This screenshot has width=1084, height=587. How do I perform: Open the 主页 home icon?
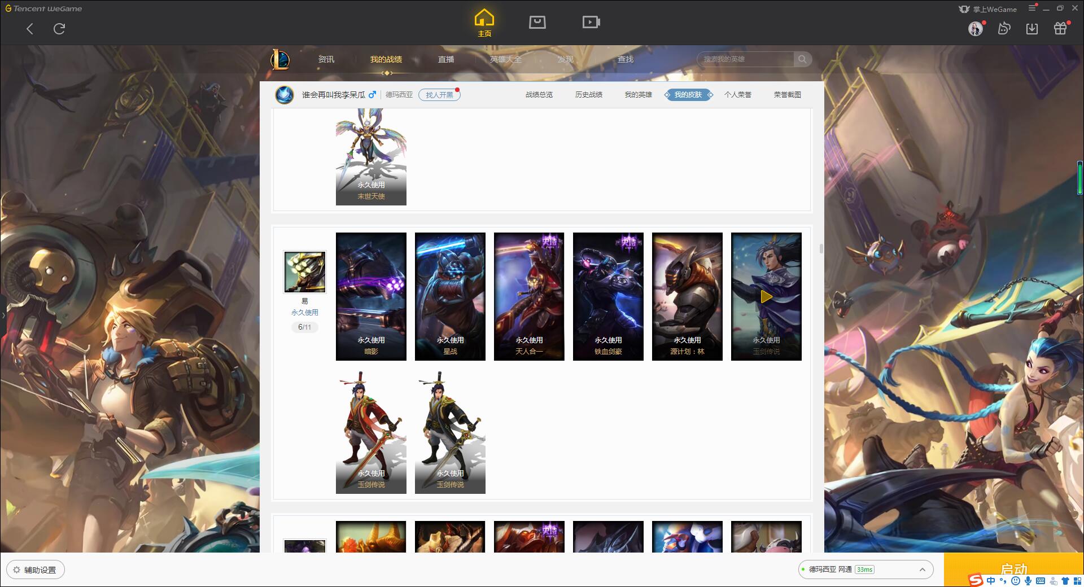484,23
